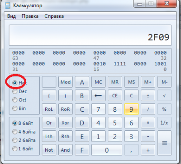Image resolution: width=181 pixels, height=164 pixels.
Task: Close the Калькулятор window
Action: [x=167, y=4]
